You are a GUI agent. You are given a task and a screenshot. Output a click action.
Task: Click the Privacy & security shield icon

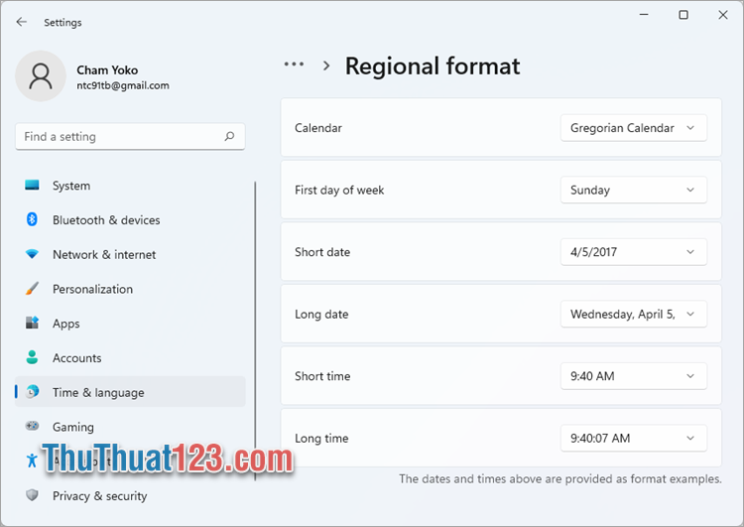point(32,495)
